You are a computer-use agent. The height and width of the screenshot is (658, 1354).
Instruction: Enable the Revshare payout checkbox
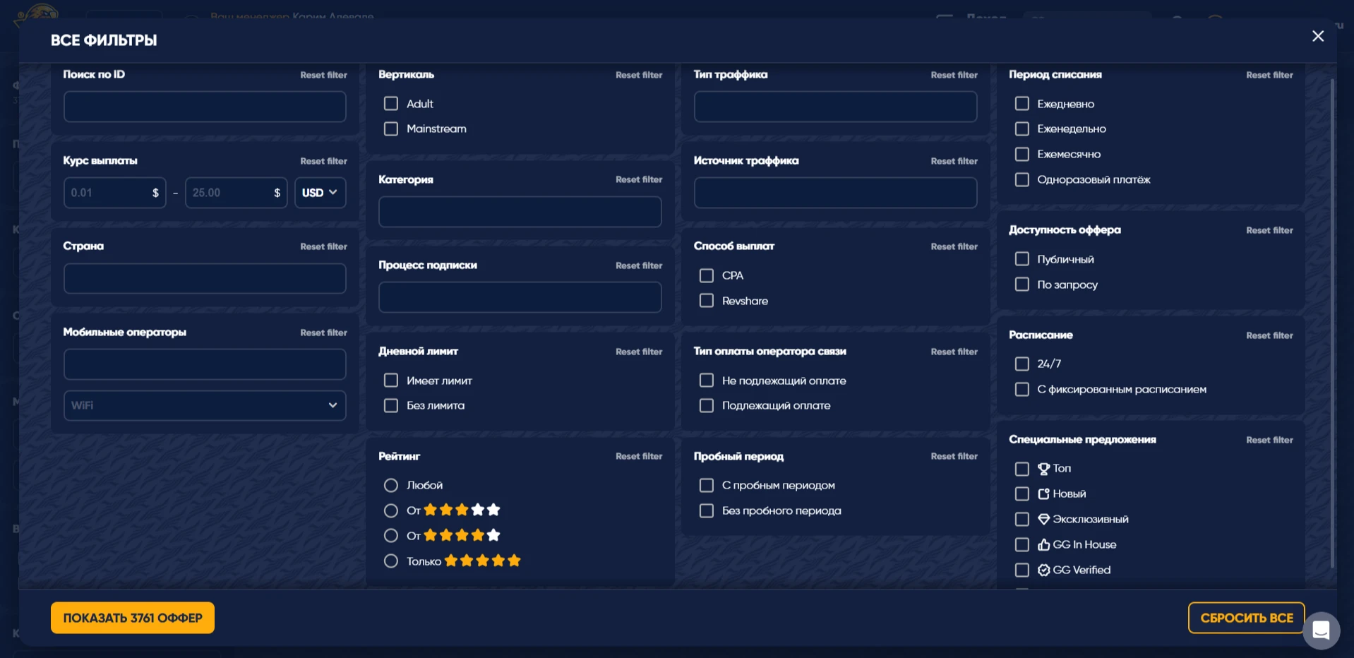(706, 301)
